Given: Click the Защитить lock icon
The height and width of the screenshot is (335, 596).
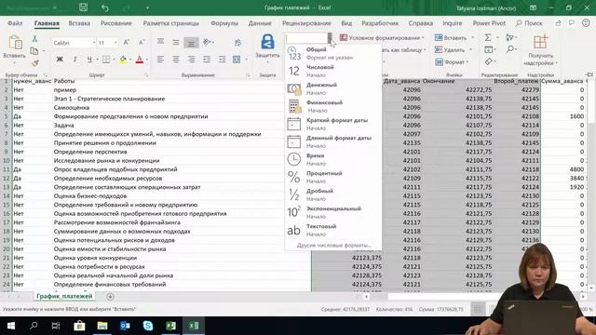Looking at the screenshot, I should pyautogui.click(x=267, y=41).
